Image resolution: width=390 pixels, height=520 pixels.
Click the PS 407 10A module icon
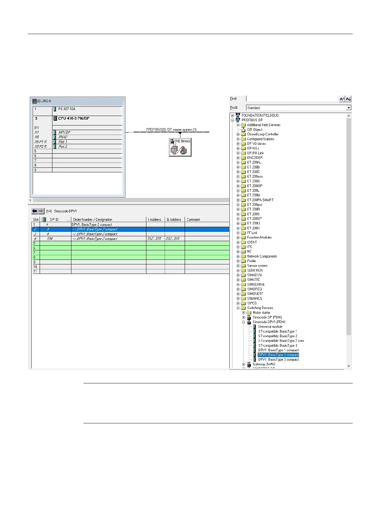pyautogui.click(x=55, y=109)
